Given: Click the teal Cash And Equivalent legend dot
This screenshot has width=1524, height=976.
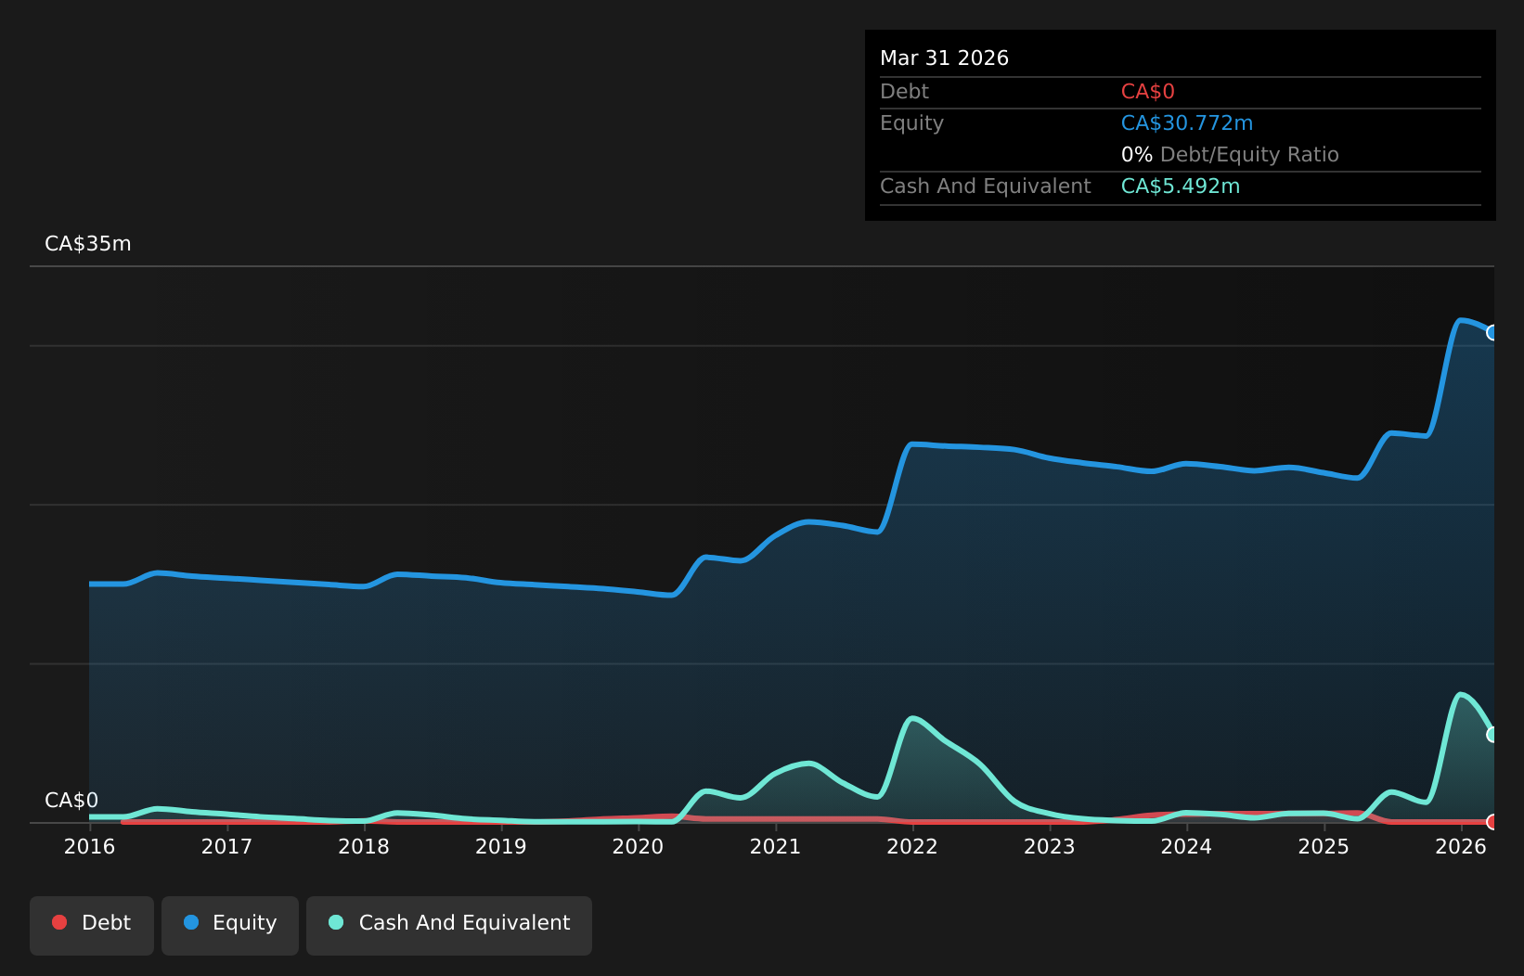Looking at the screenshot, I should click(336, 922).
